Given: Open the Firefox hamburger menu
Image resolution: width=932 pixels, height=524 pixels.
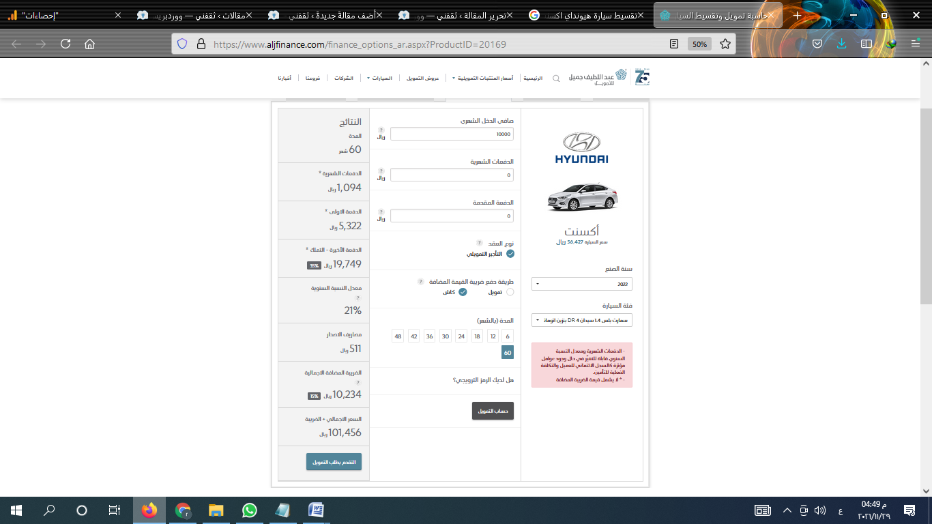Looking at the screenshot, I should [x=916, y=44].
